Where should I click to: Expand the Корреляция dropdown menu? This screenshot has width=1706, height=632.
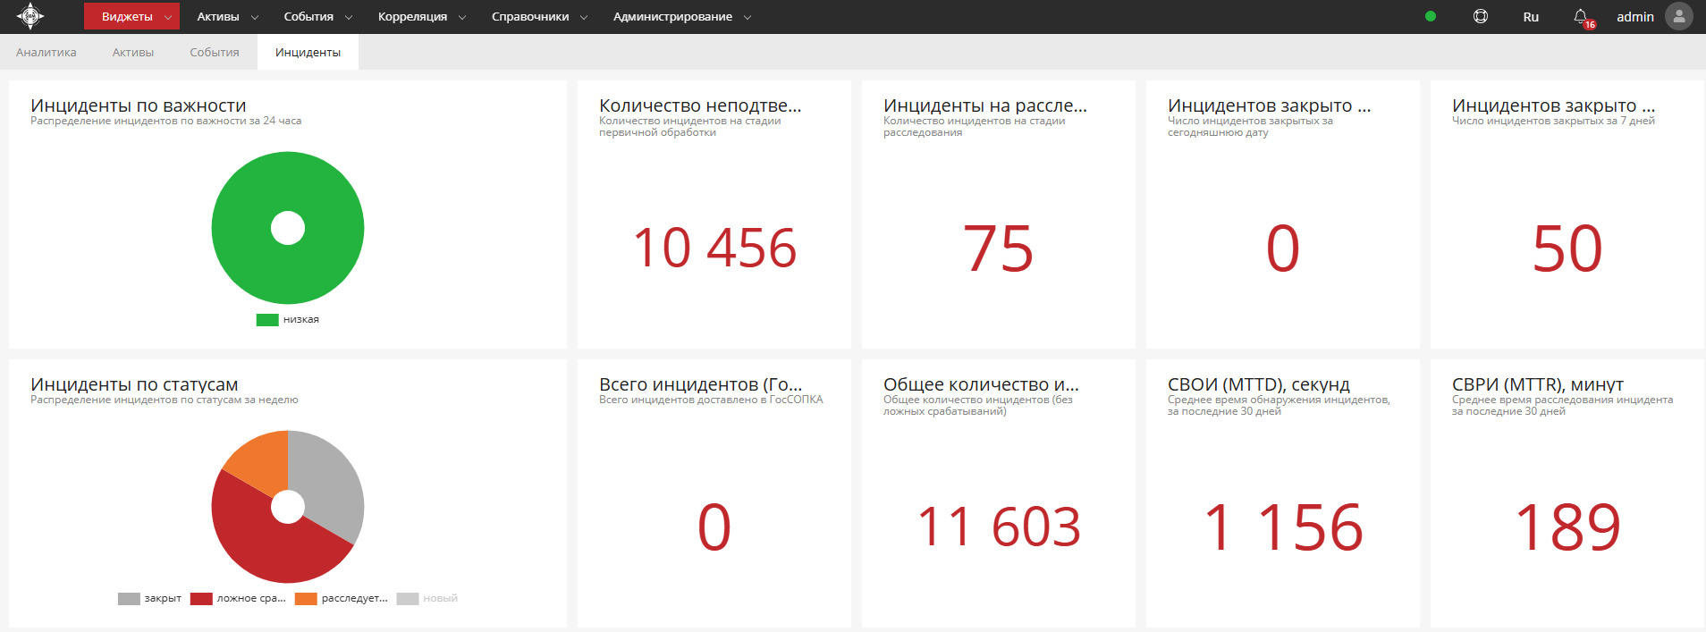(421, 17)
